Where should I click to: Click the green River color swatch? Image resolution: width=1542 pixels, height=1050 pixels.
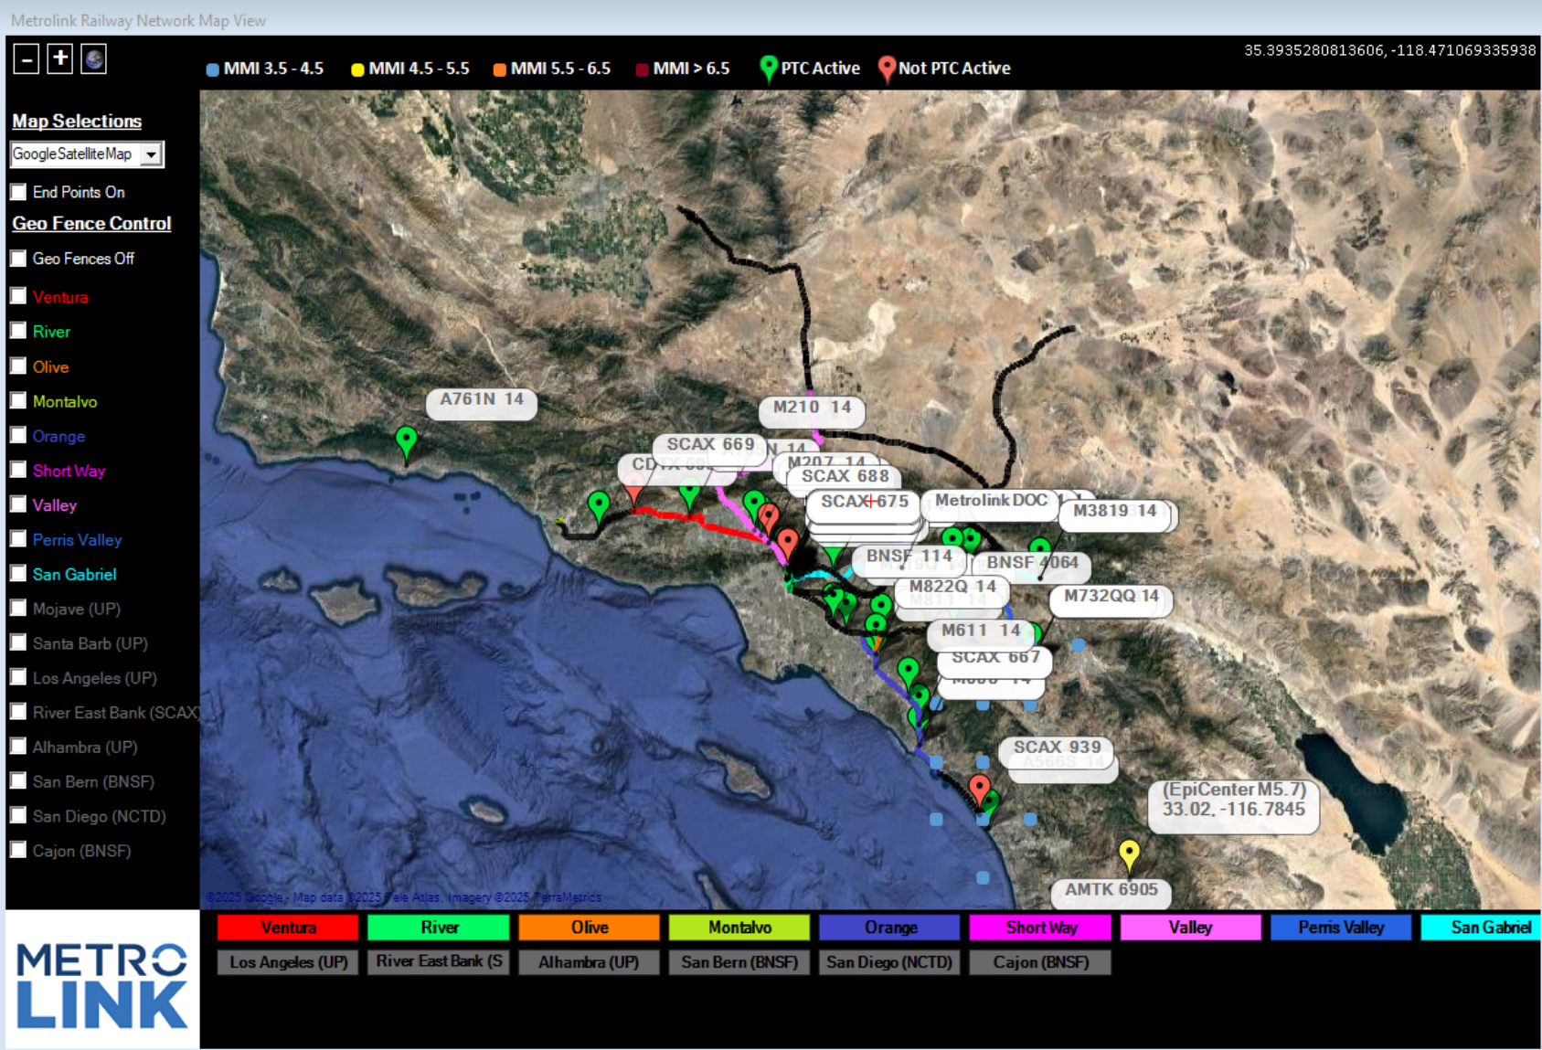click(x=439, y=928)
